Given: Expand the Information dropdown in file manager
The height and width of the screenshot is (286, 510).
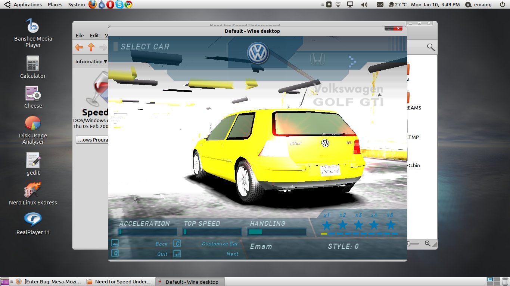Looking at the screenshot, I should point(91,61).
